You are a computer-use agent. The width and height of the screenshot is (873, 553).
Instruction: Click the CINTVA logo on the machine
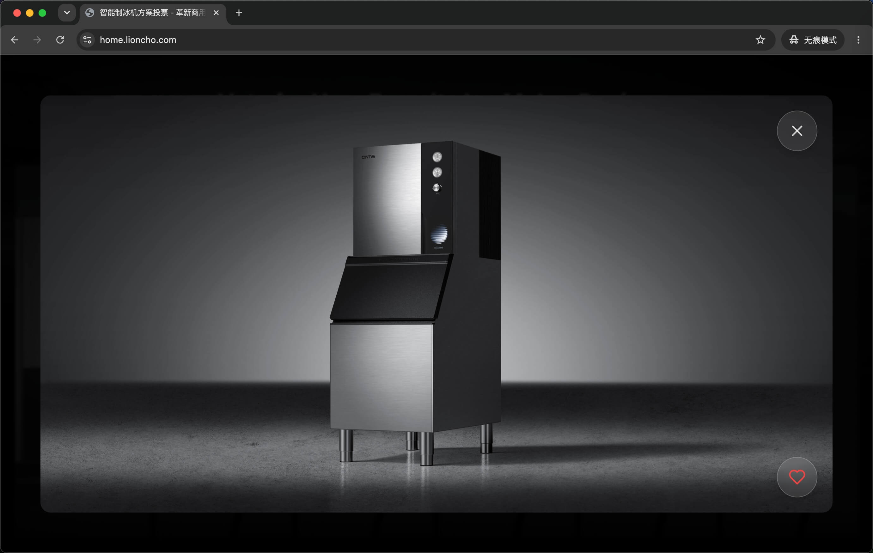click(x=368, y=157)
